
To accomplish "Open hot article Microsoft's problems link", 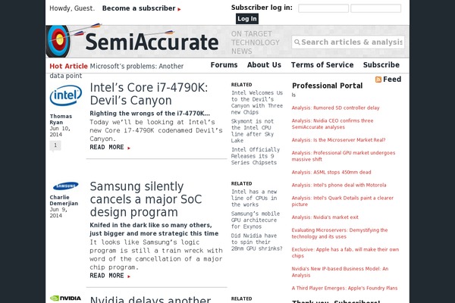I will coord(136,67).
